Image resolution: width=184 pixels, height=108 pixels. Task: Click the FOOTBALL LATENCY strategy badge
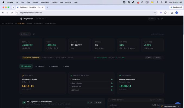click(x=31, y=58)
